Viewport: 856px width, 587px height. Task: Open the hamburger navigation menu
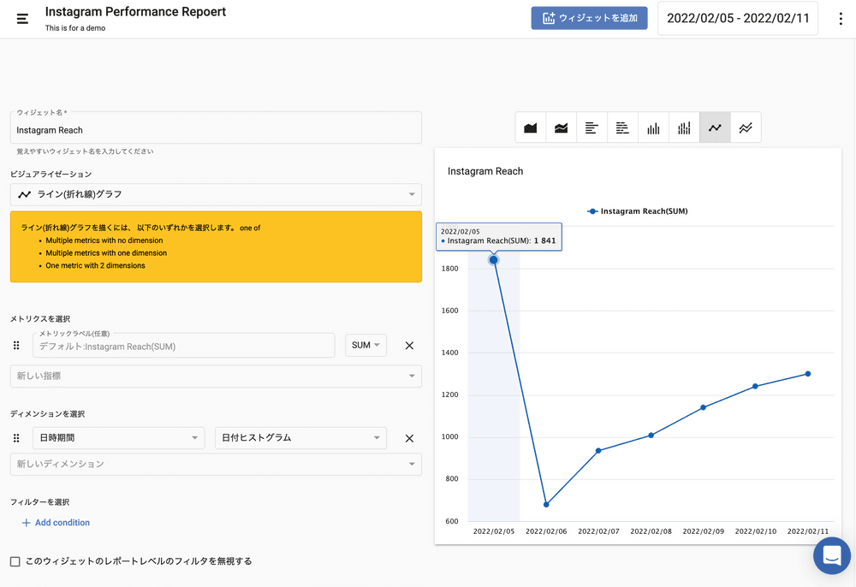[x=22, y=18]
